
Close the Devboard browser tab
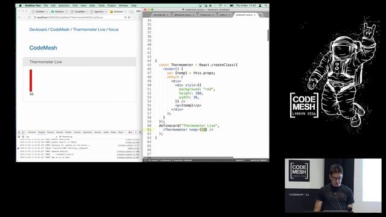(x=125, y=11)
